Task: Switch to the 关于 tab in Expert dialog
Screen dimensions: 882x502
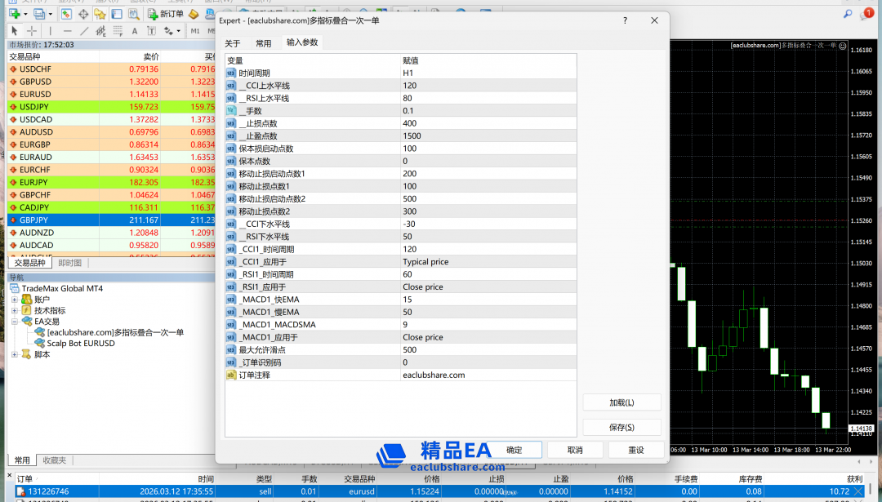Action: coord(233,43)
